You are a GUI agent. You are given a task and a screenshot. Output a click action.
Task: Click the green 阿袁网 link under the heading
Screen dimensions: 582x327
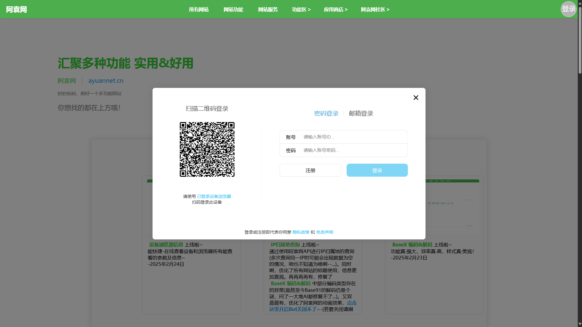67,81
